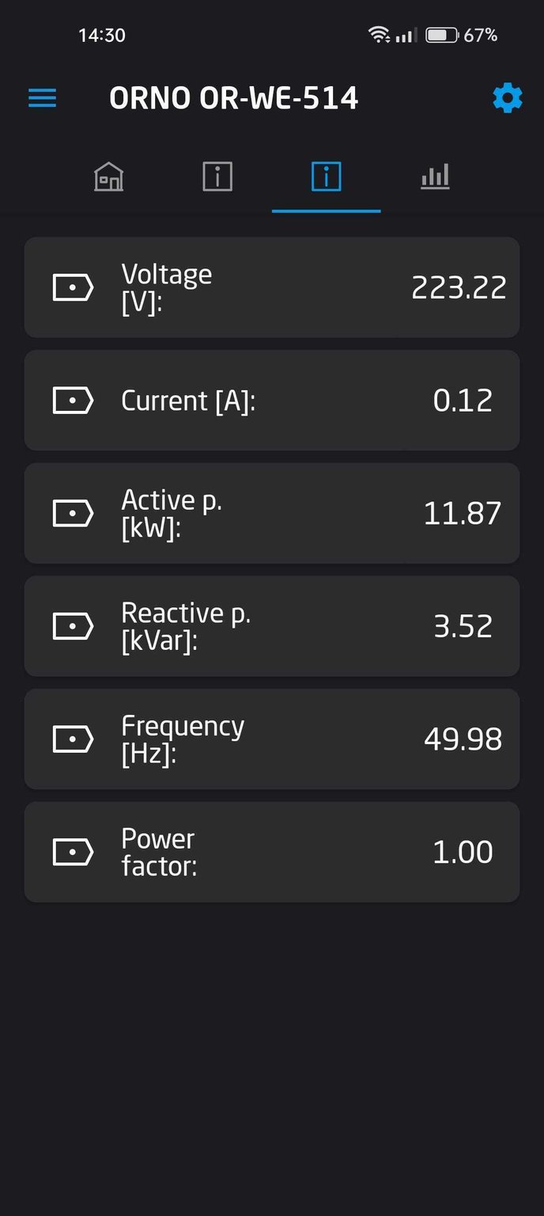The height and width of the screenshot is (1216, 544).
Task: Select the Current value 0.12
Action: pyautogui.click(x=463, y=401)
